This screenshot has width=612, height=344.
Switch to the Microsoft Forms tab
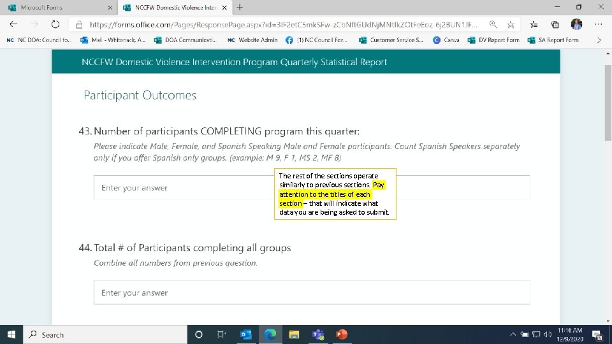59,8
